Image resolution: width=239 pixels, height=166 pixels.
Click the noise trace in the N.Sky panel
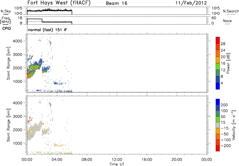tap(50, 10)
